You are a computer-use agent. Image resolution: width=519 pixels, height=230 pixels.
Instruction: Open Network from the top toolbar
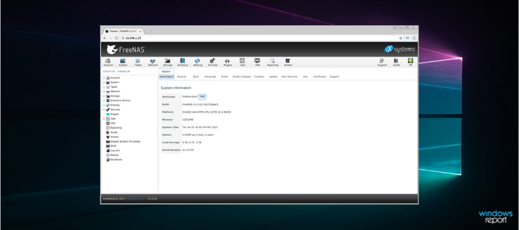pos(153,62)
